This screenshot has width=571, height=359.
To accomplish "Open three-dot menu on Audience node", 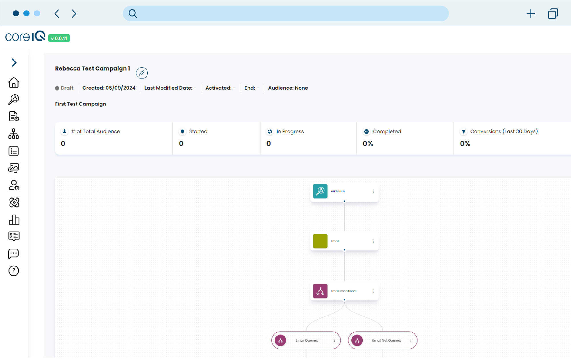I will (373, 191).
